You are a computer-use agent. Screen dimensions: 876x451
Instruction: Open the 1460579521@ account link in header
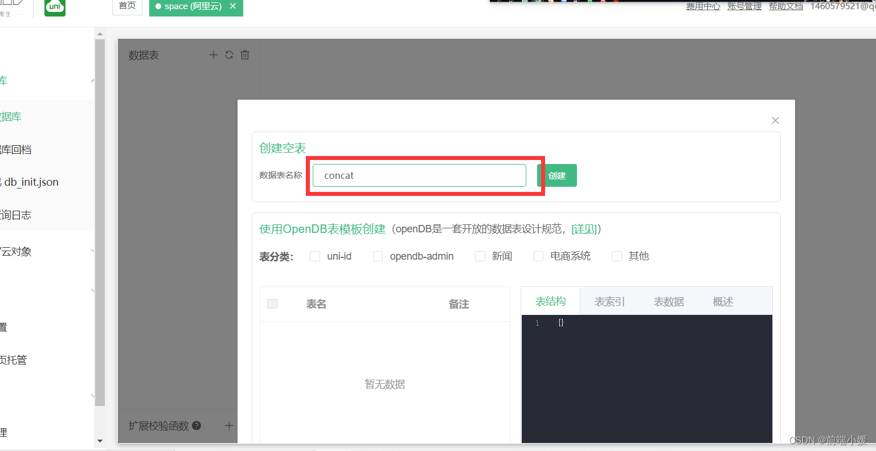coord(843,6)
